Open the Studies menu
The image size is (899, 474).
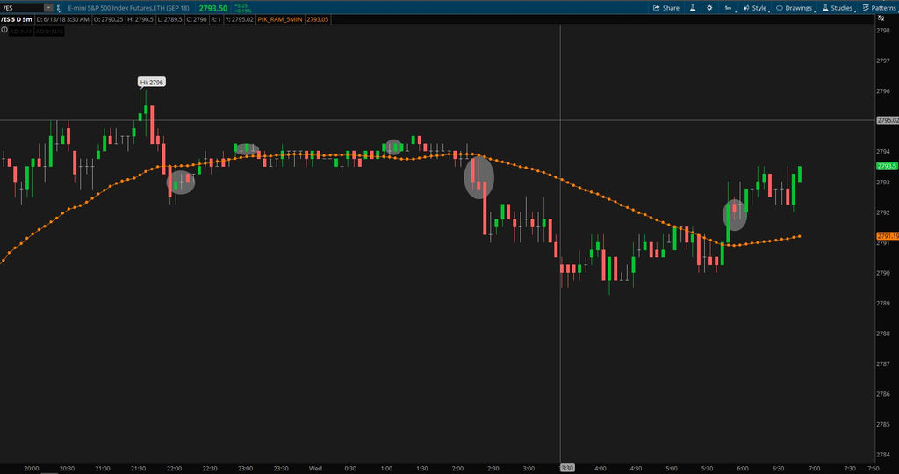838,8
